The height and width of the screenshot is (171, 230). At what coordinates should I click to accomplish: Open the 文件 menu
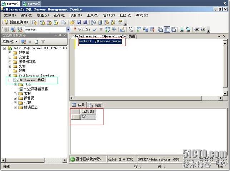[10, 15]
